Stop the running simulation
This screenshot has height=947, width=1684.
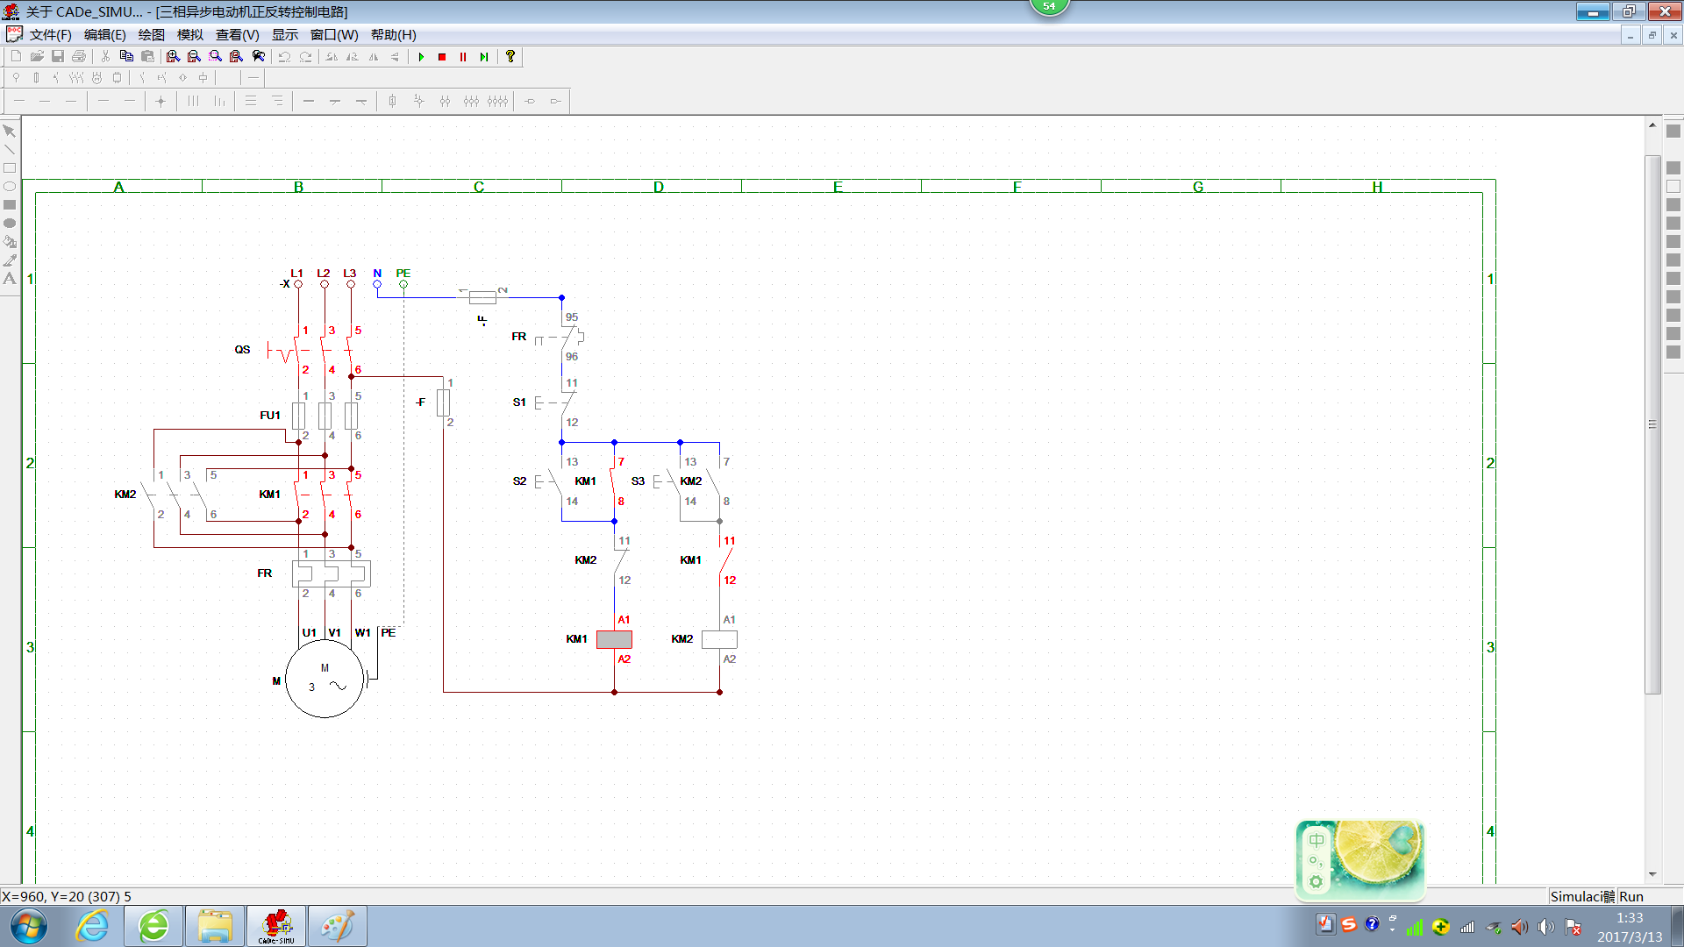(x=442, y=56)
